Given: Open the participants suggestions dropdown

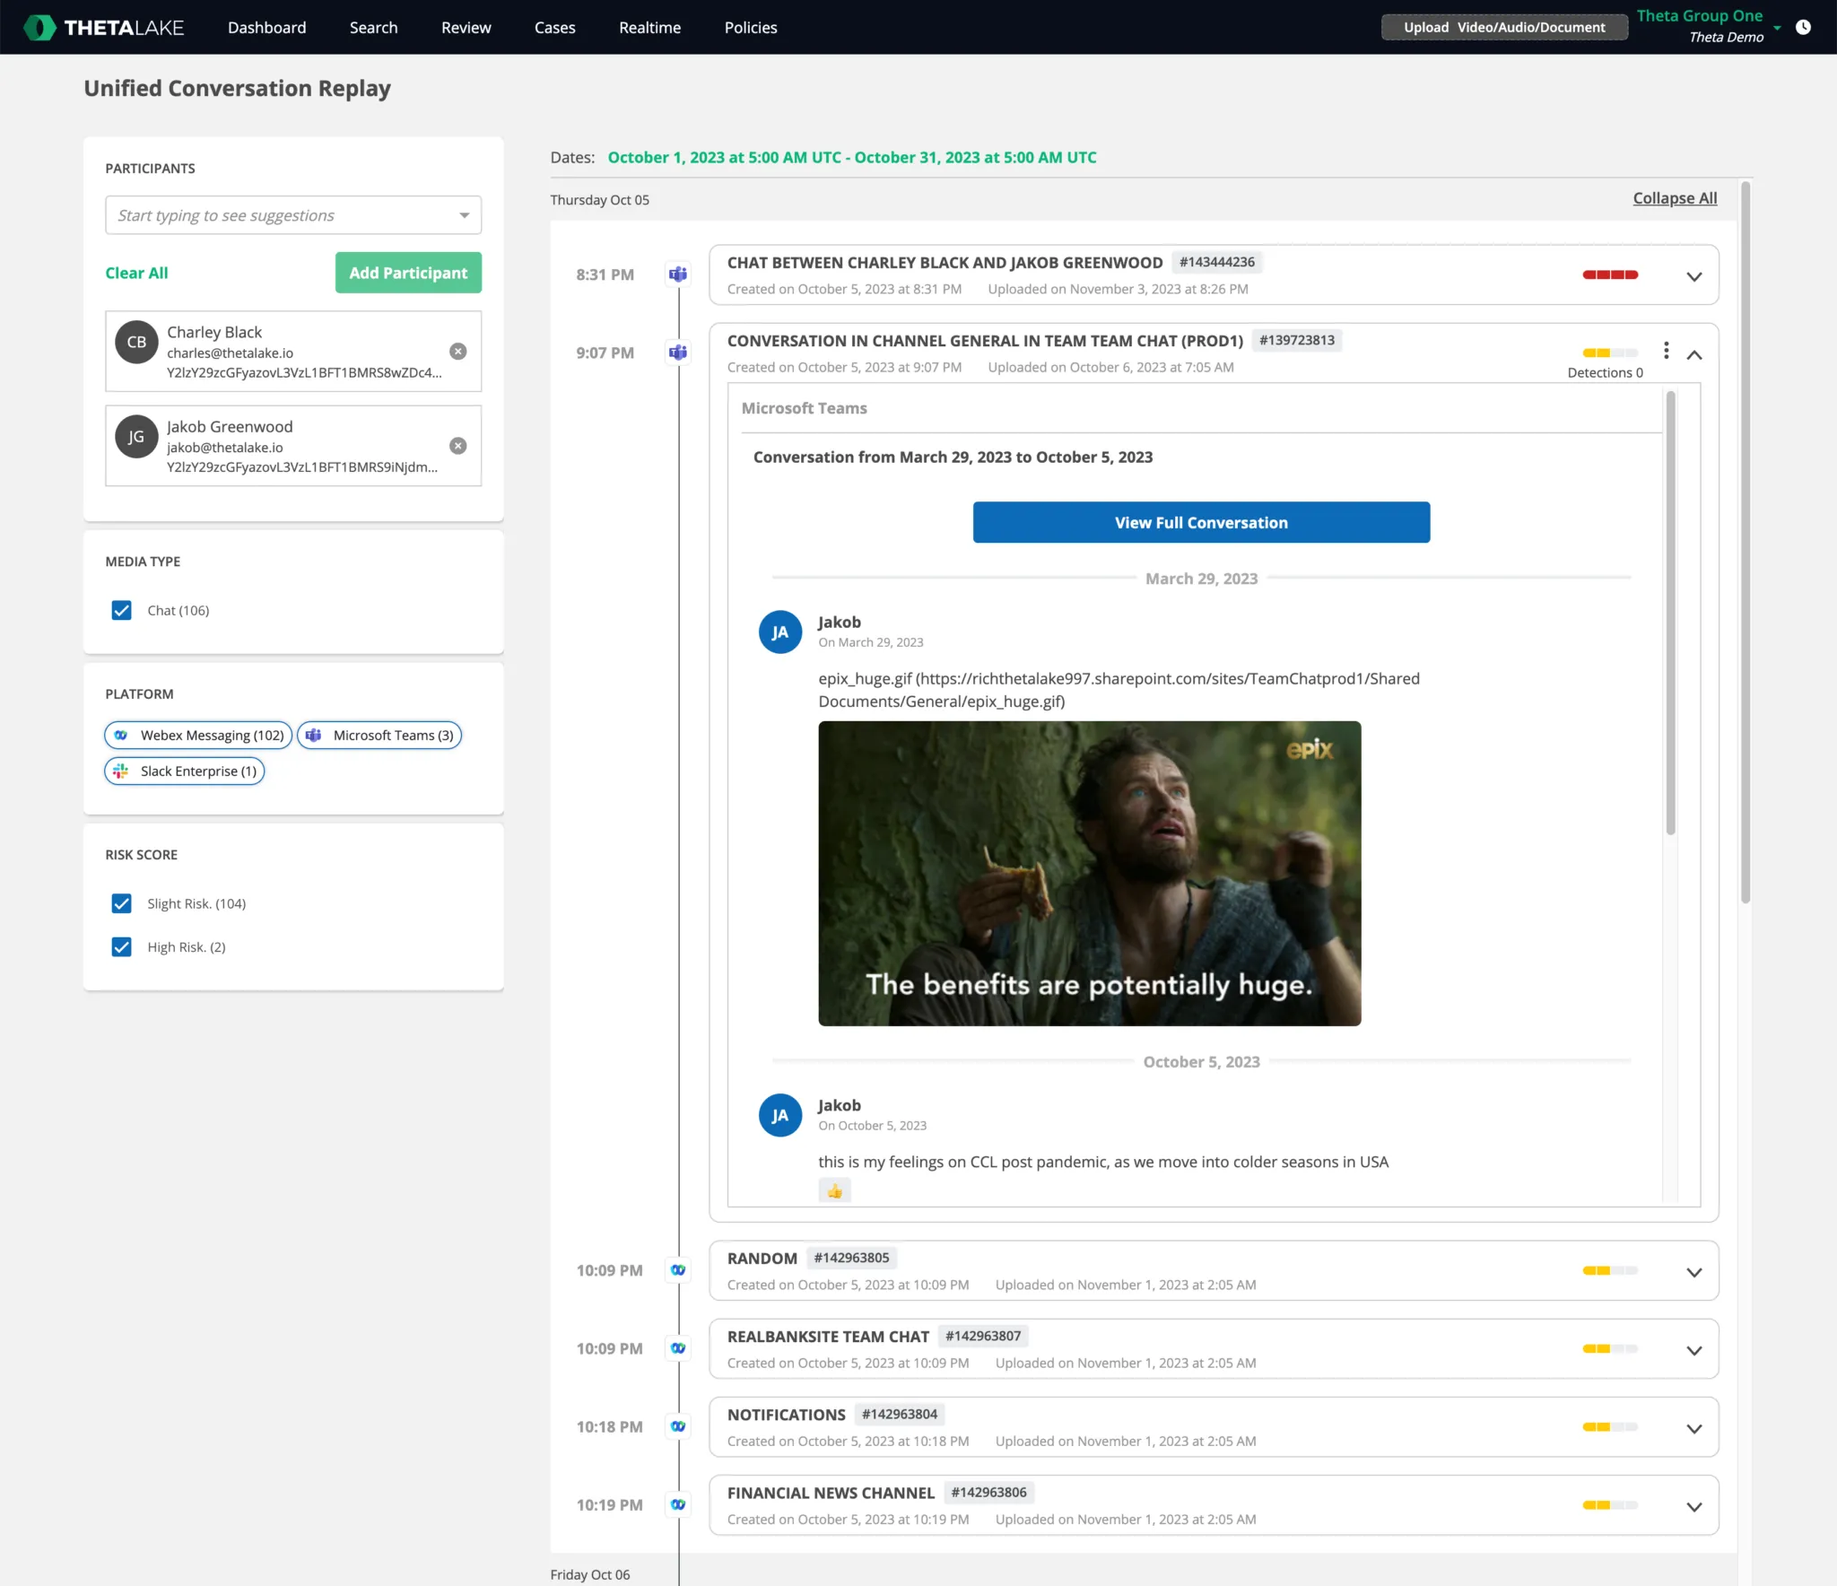Looking at the screenshot, I should [464, 214].
